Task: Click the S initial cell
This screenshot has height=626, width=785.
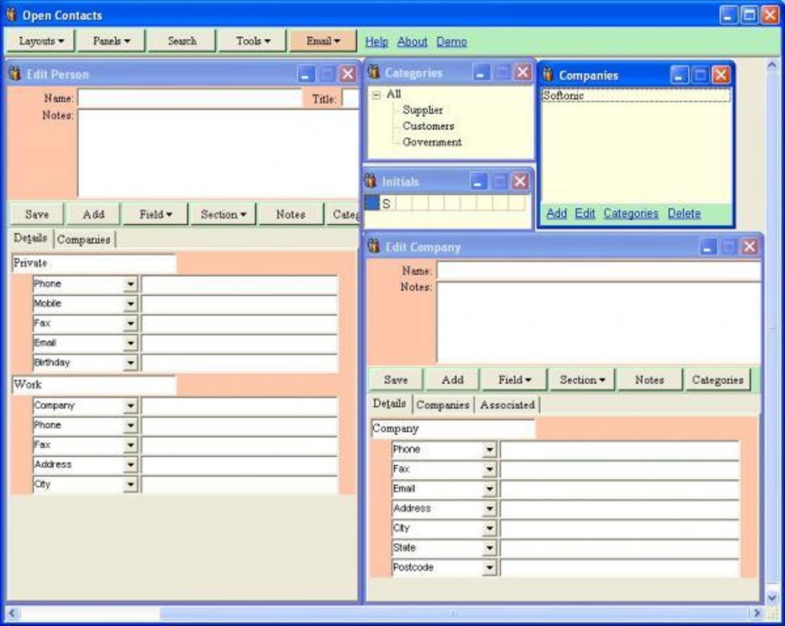Action: coord(387,203)
